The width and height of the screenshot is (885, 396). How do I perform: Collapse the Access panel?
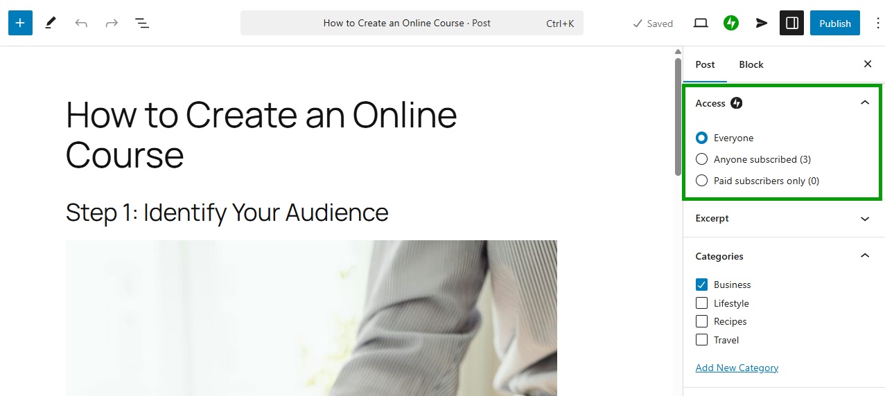point(864,103)
